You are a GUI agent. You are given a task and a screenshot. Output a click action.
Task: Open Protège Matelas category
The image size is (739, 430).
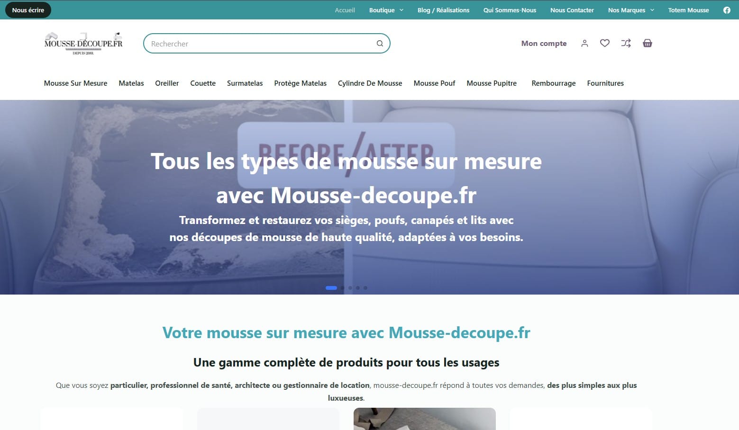(300, 83)
